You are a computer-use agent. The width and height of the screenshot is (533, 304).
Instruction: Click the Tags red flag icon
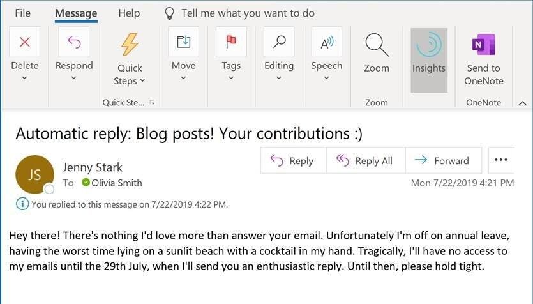231,42
